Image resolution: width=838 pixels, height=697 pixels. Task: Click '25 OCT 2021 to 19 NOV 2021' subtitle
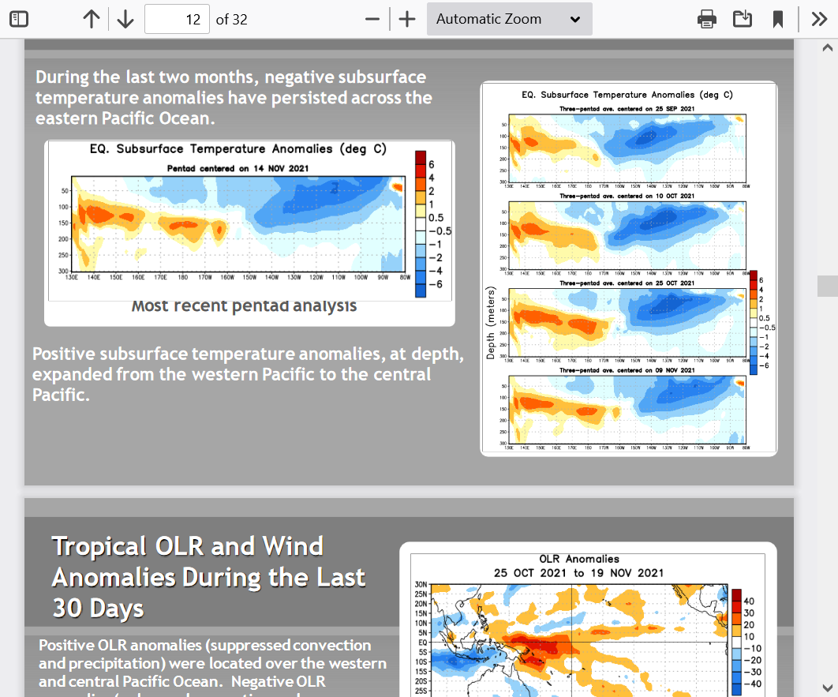(579, 573)
